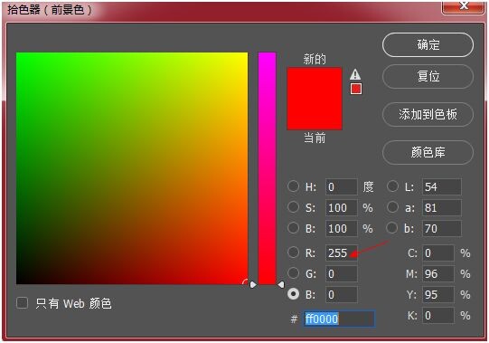Viewport: 489px width, 343px height.
Task: Click the vertical hue slider bar
Action: [x=267, y=168]
